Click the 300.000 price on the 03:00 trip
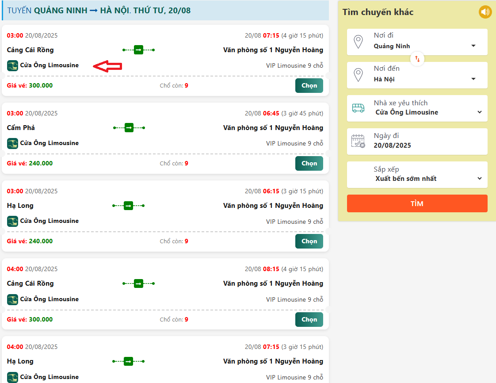The height and width of the screenshot is (383, 496). [x=41, y=85]
